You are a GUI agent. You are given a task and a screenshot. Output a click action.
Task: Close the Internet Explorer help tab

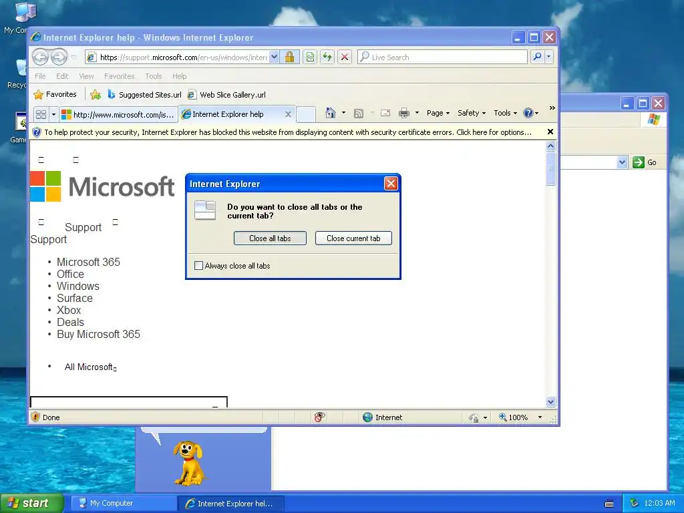coord(288,114)
